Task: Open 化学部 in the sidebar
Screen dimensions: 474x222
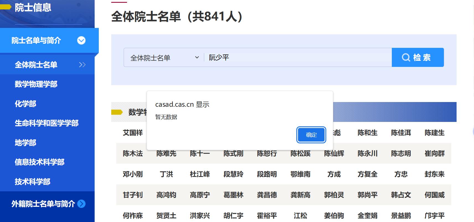Action: (25, 104)
